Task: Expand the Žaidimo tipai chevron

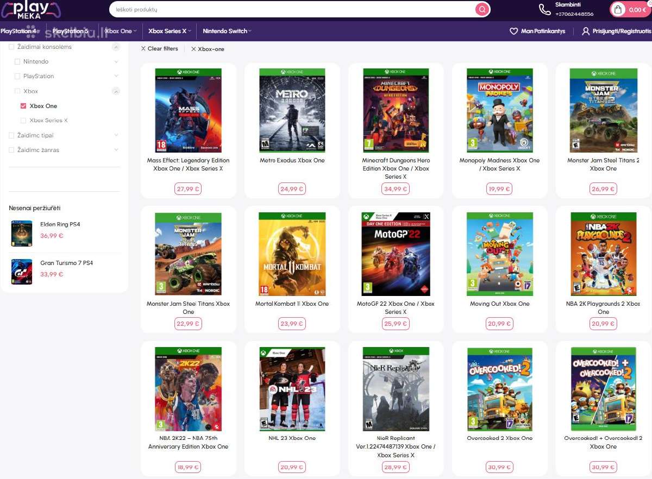Action: [x=116, y=135]
